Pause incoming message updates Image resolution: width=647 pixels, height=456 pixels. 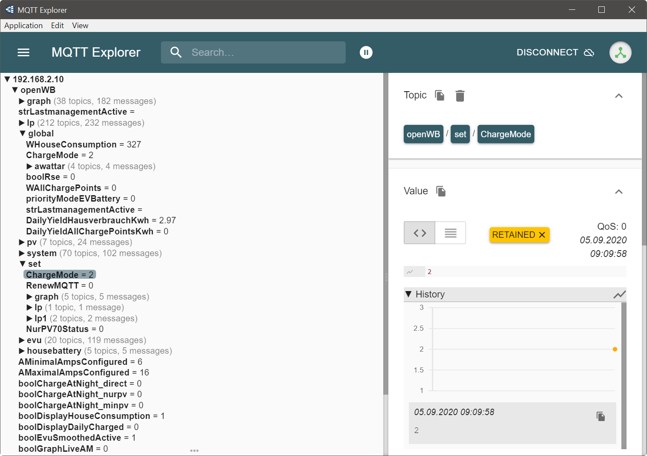pyautogui.click(x=366, y=52)
